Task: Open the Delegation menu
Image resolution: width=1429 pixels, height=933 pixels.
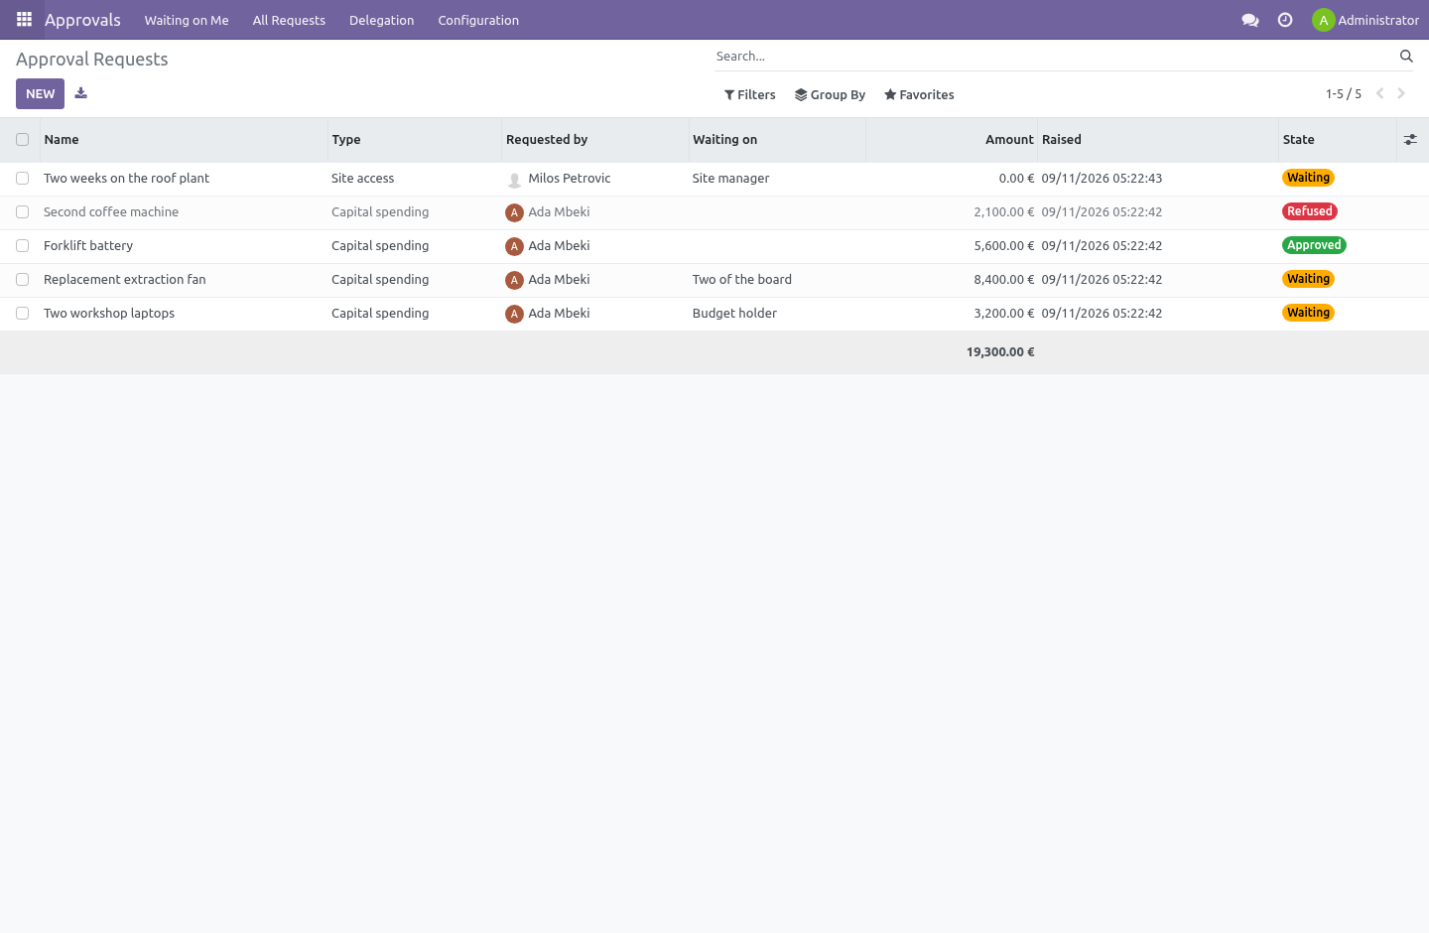Action: 382,20
